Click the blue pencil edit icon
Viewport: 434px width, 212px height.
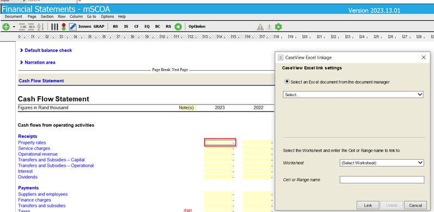click(72, 27)
